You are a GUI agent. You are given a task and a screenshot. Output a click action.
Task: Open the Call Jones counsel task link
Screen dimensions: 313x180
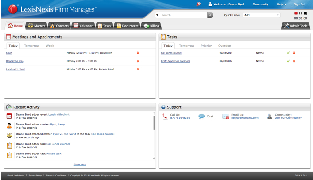coord(171,53)
